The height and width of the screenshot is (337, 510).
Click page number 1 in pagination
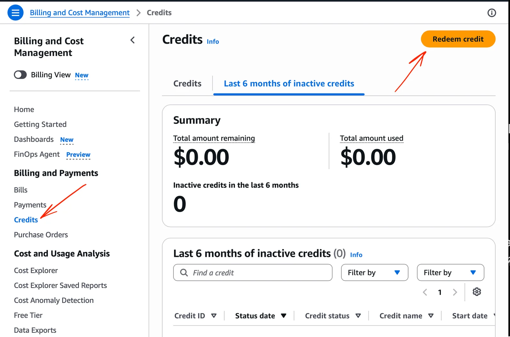pyautogui.click(x=440, y=292)
